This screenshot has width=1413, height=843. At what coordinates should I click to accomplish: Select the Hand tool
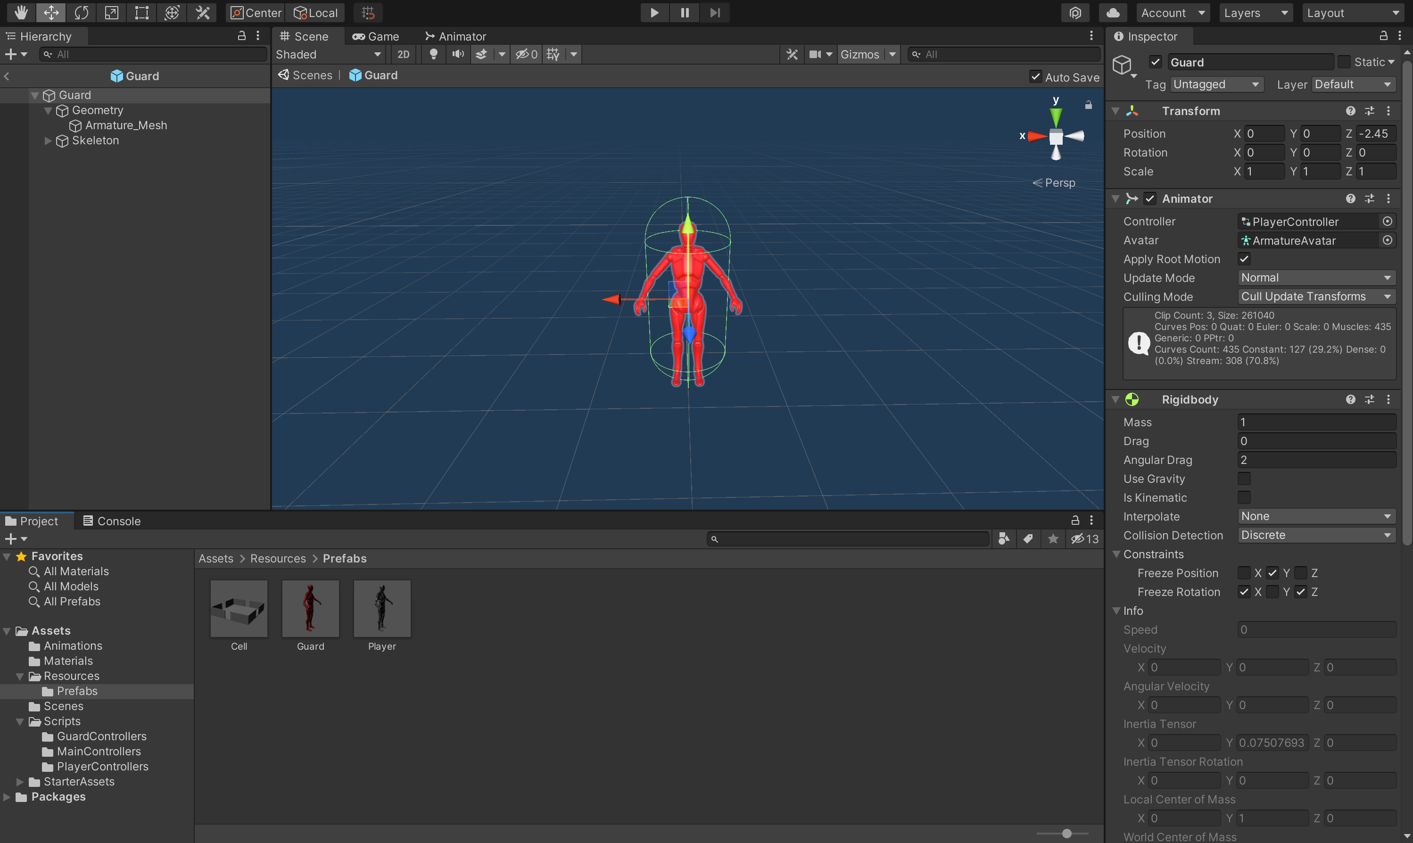click(21, 13)
